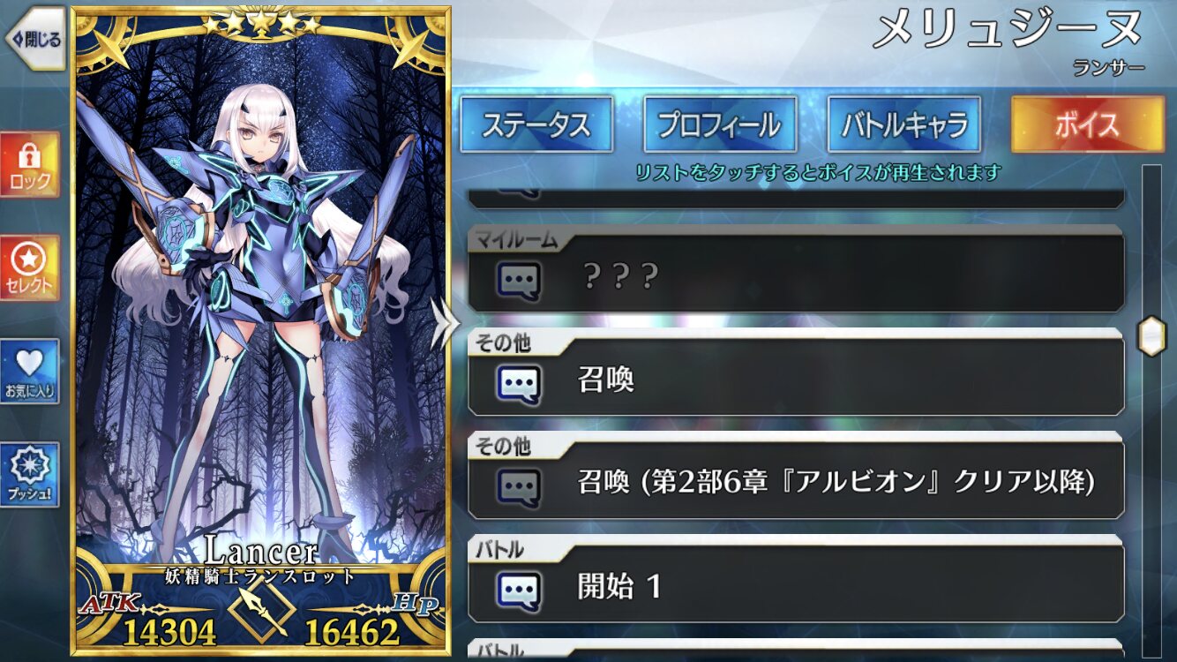The image size is (1177, 662).
Task: Switch to the バトルキャラ tab
Action: click(903, 124)
